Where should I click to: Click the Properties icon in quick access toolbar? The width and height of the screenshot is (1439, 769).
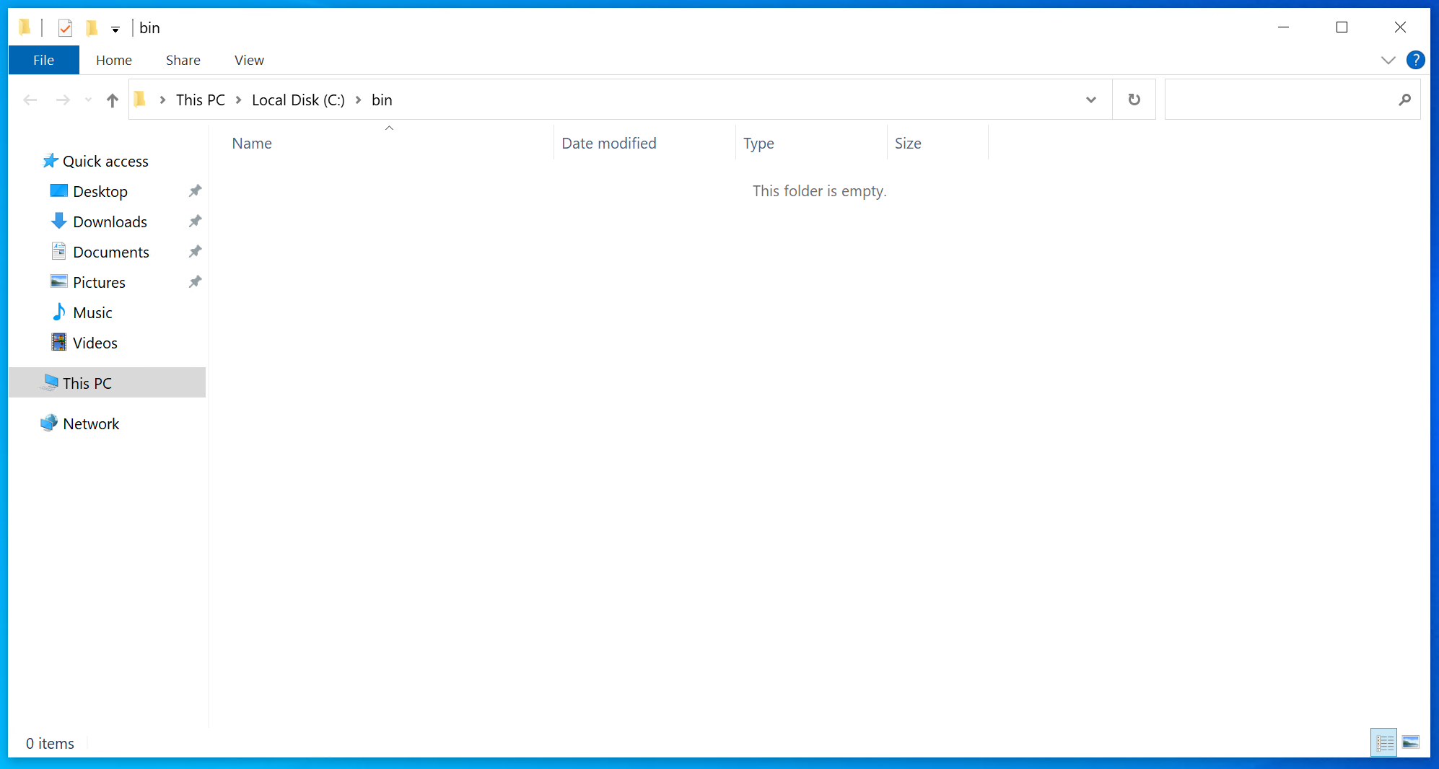tap(65, 28)
